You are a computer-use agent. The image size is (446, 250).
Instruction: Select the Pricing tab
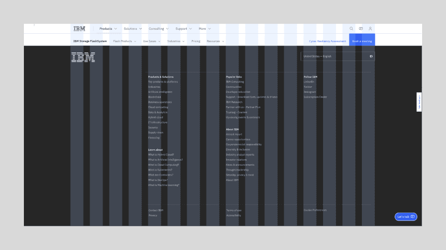pyautogui.click(x=196, y=41)
